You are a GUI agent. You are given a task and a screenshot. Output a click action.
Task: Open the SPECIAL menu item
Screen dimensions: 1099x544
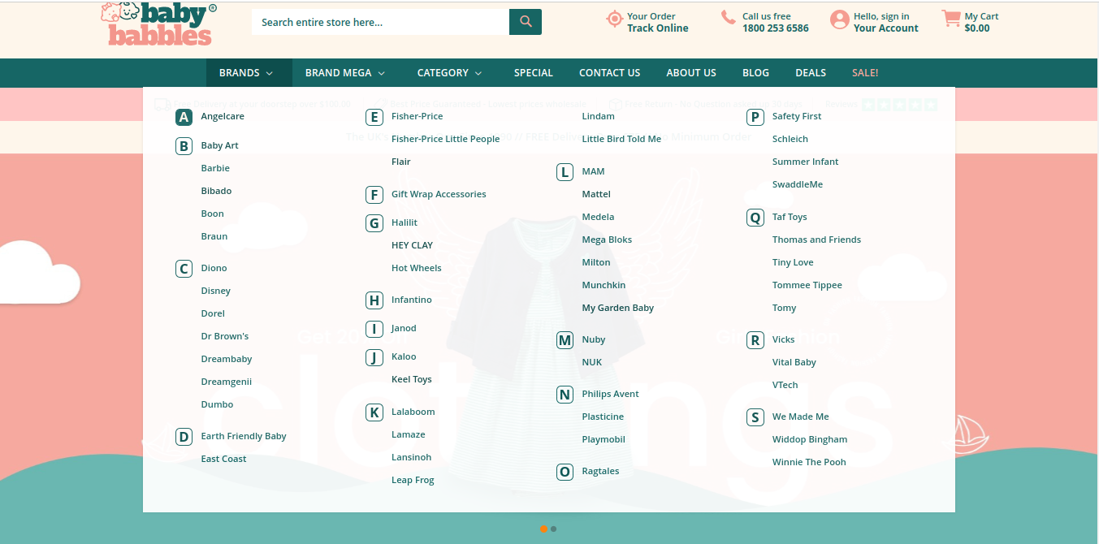pos(534,73)
